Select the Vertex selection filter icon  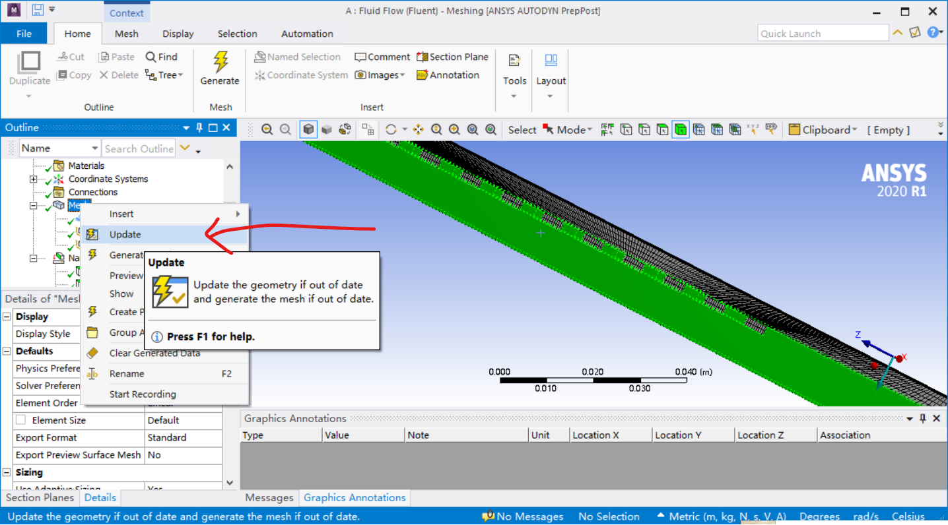point(626,130)
